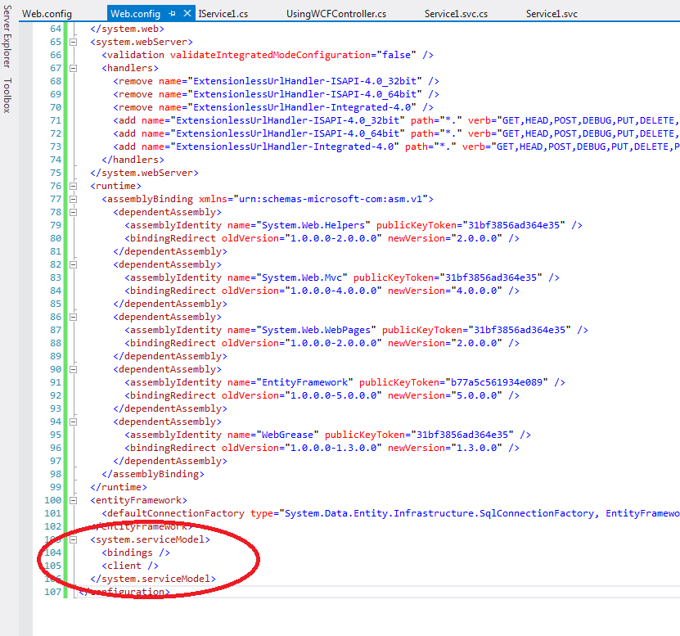
Task: Collapse dependentAssembly block on line 86
Action: [x=74, y=317]
